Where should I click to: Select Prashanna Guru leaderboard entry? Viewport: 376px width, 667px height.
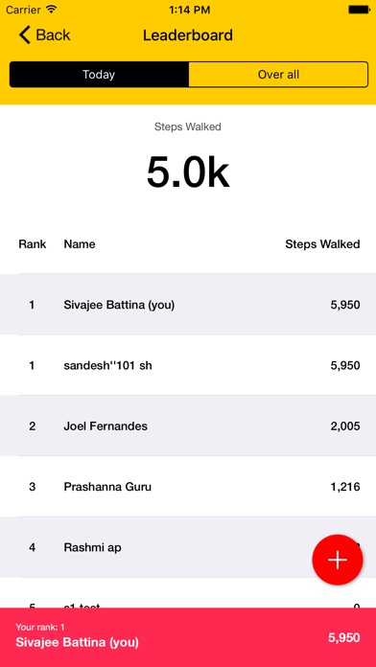[188, 486]
